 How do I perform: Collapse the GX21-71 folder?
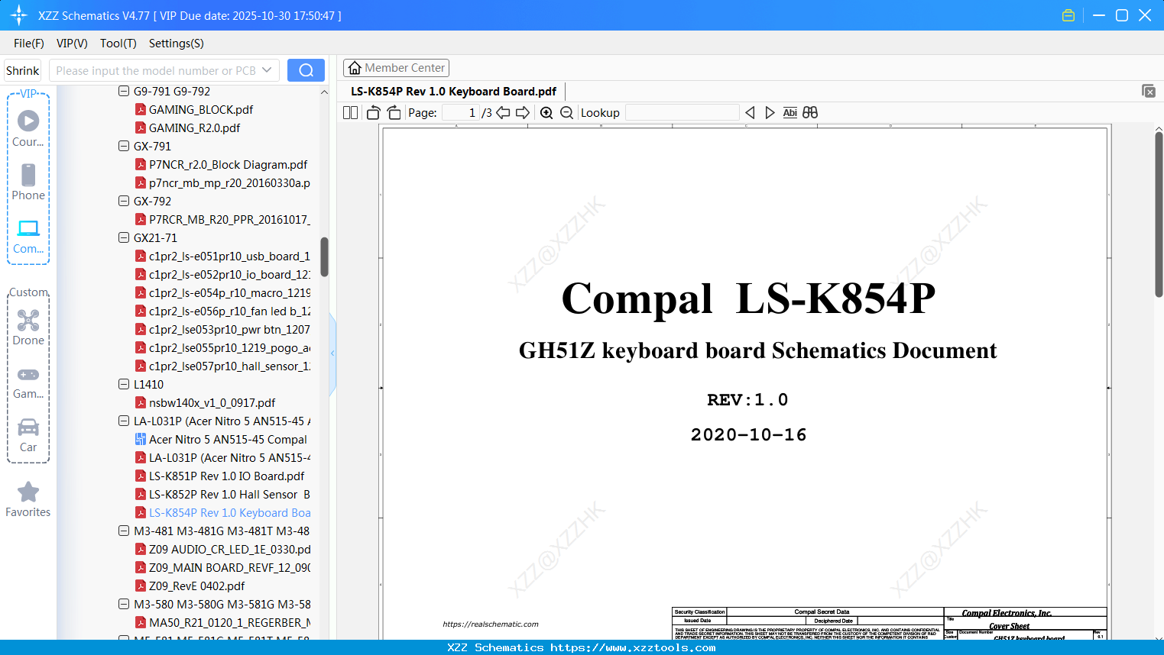click(124, 237)
